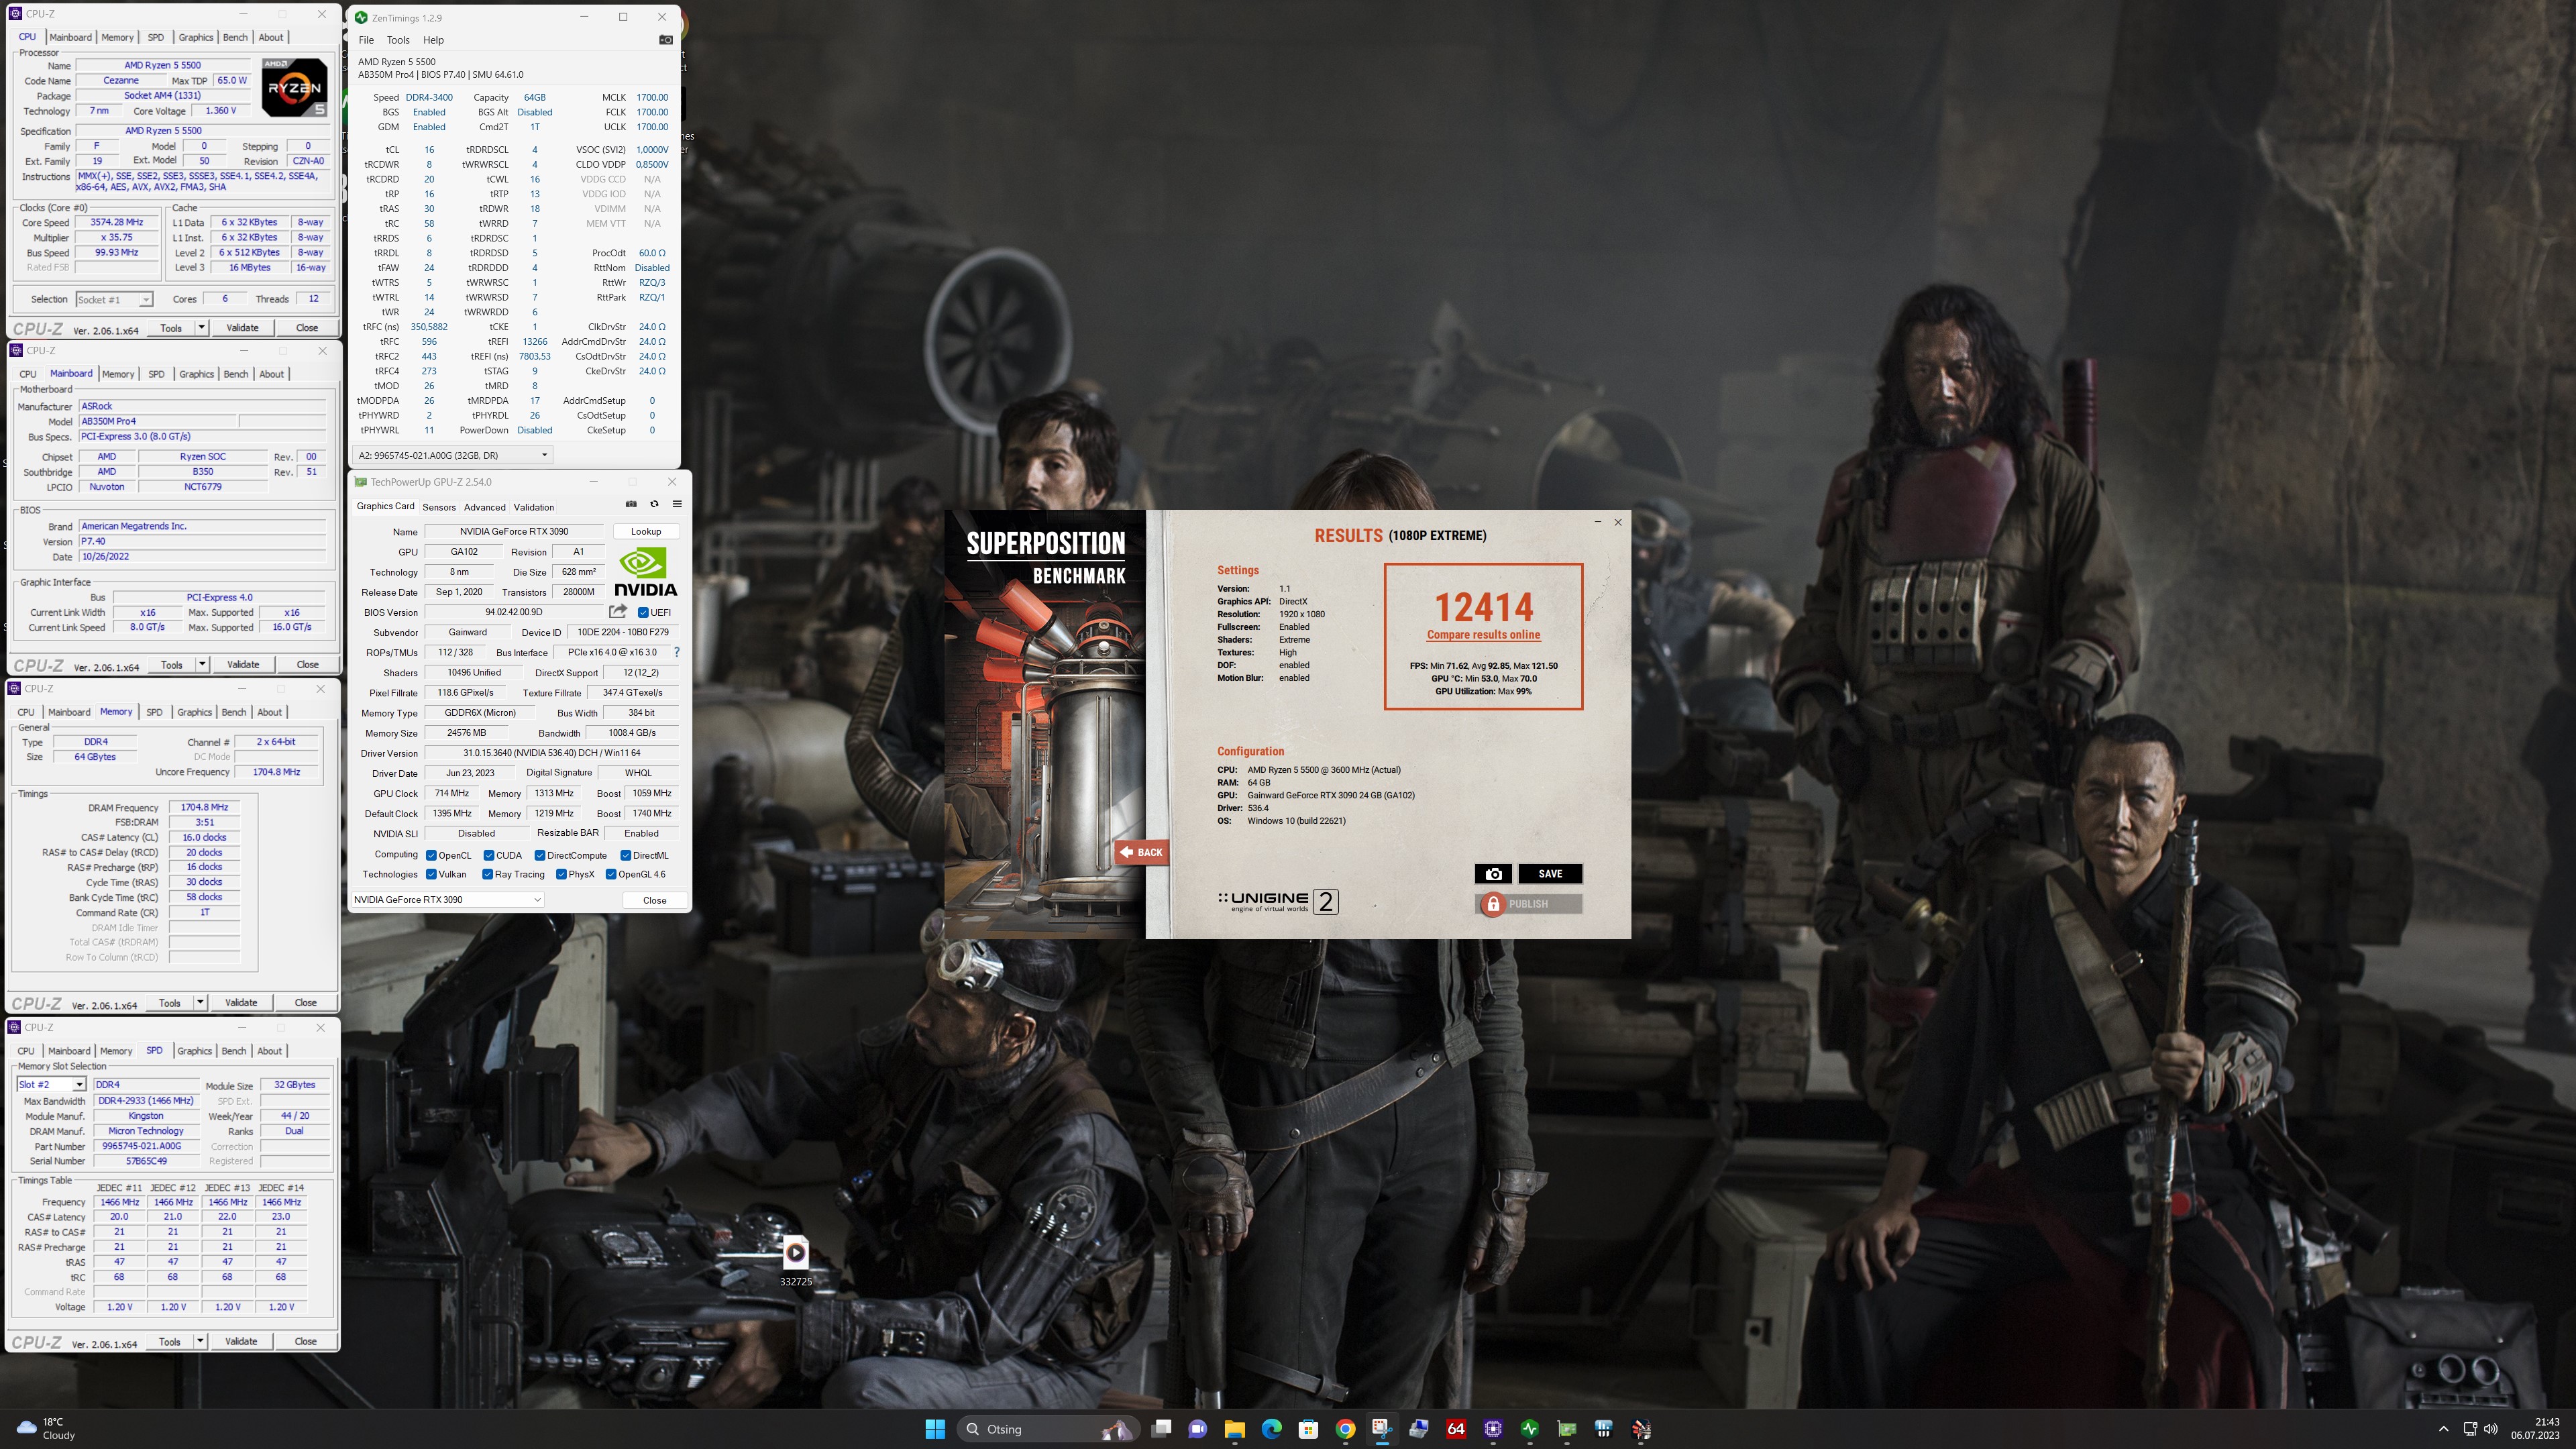Open File Explorer from the taskbar
2576x1449 pixels.
1234,1429
